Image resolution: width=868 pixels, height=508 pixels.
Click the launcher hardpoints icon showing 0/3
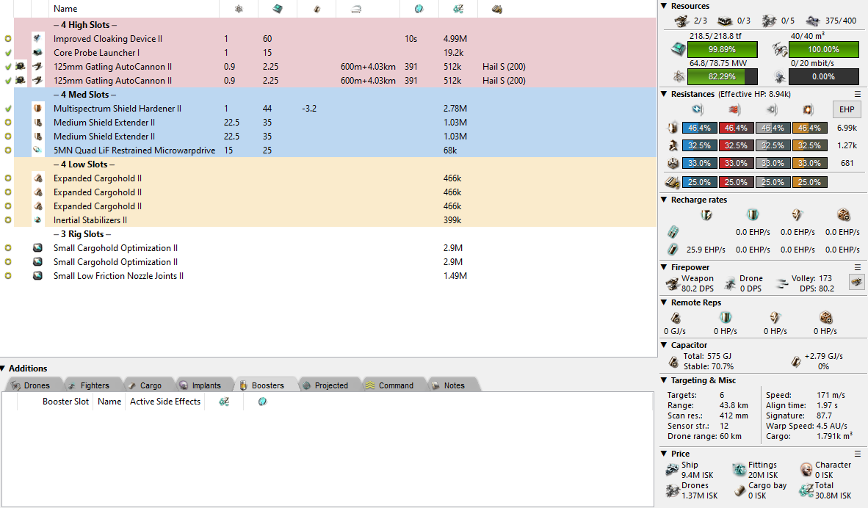[x=725, y=21]
